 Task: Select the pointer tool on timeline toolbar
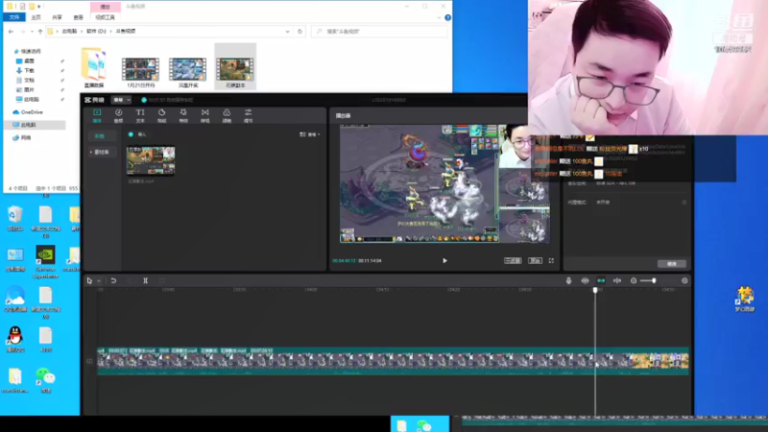pyautogui.click(x=89, y=280)
